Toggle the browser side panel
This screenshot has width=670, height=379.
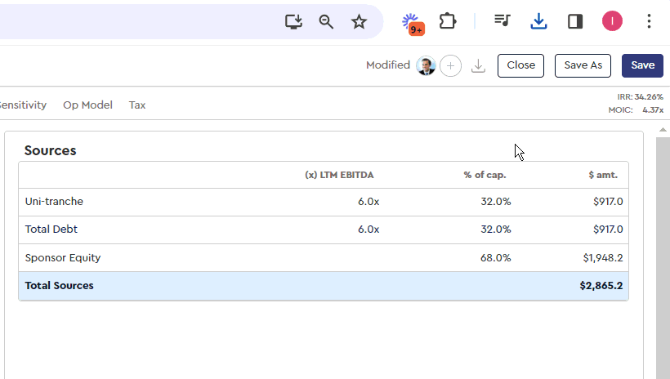[575, 21]
